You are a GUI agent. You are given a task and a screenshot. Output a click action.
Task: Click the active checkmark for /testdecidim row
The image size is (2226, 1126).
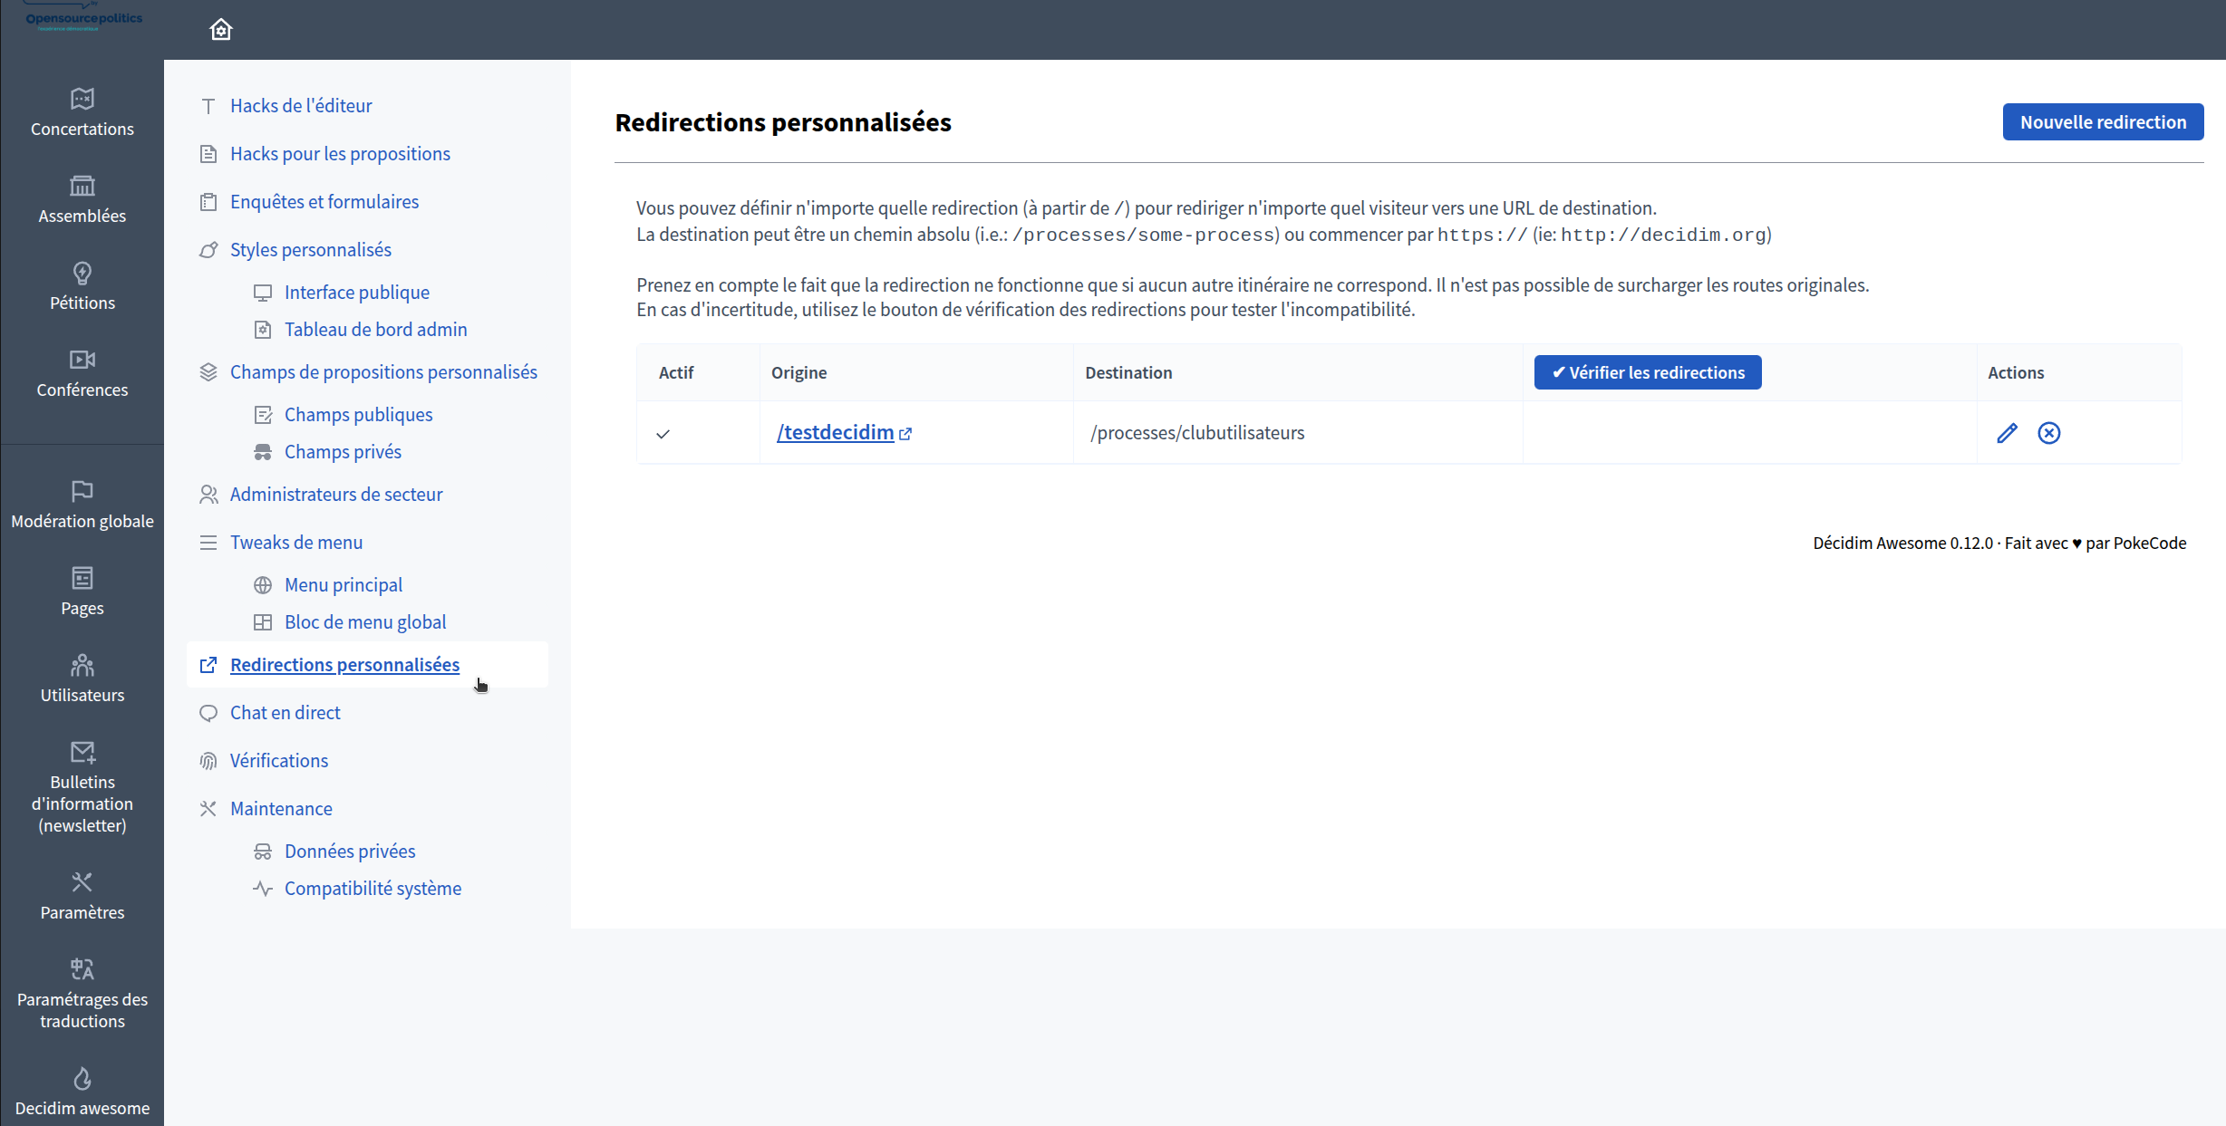[663, 434]
